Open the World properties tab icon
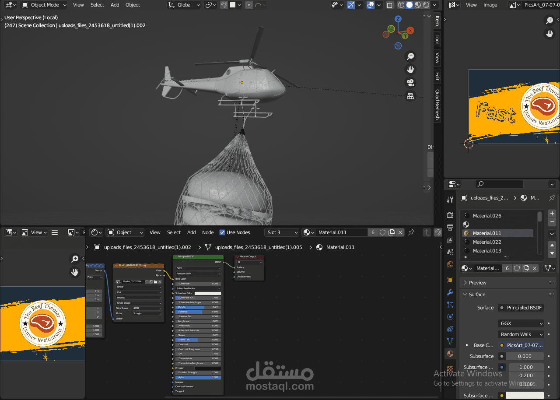Image resolution: width=560 pixels, height=400 pixels. (x=450, y=264)
